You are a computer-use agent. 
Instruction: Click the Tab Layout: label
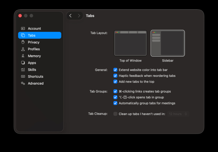99,33
